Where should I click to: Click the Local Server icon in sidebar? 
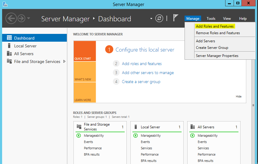pos(9,46)
